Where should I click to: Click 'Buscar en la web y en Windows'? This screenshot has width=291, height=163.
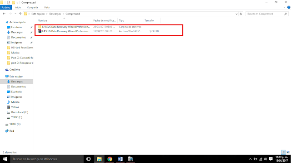[47, 159]
